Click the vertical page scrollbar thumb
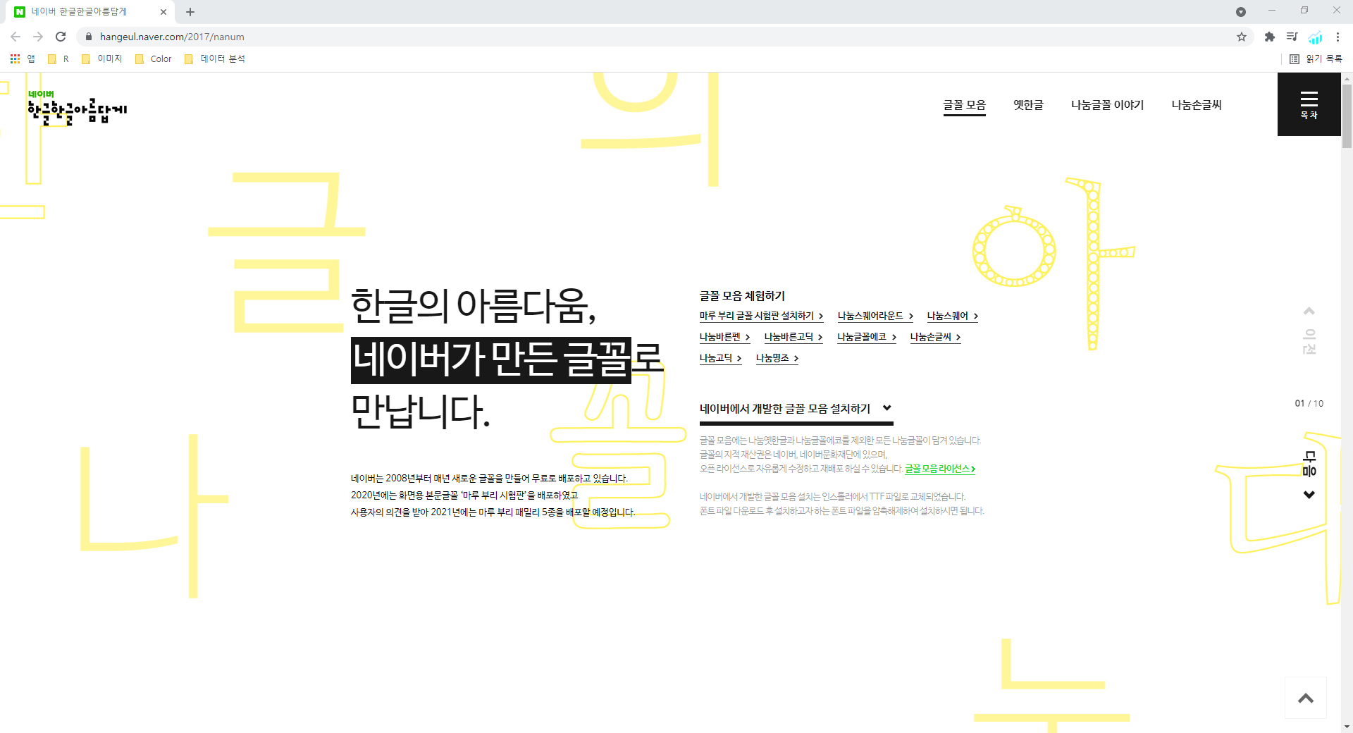Image resolution: width=1353 pixels, height=733 pixels. click(x=1347, y=116)
